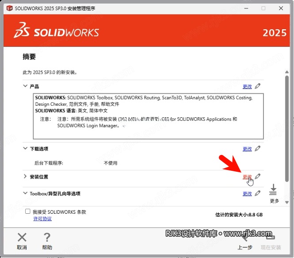
Task: Expand the 安装位置 section chevron
Action: (25, 176)
